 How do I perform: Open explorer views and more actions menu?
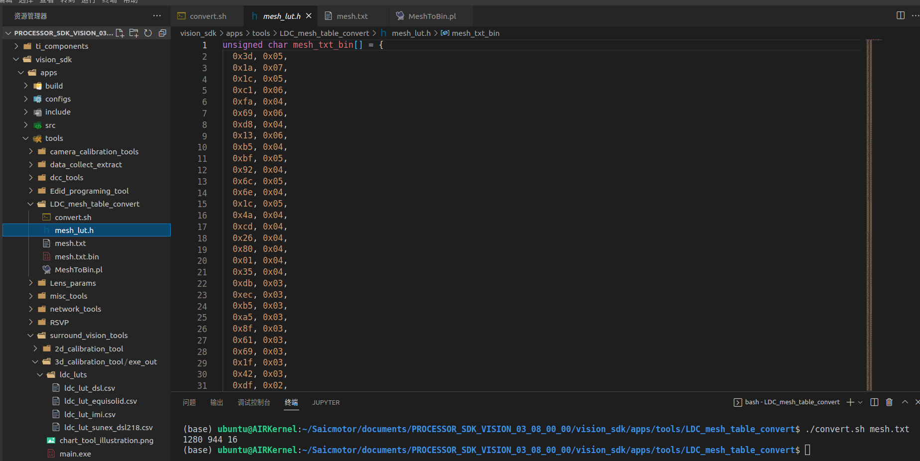(x=157, y=16)
